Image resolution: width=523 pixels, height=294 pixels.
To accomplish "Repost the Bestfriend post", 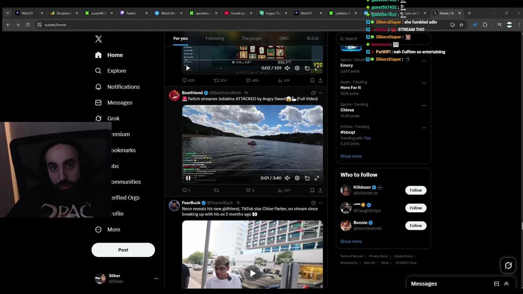I will (216, 190).
